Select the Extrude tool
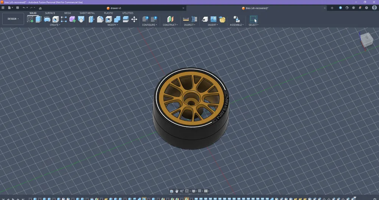This screenshot has width=379, height=200. 38,19
